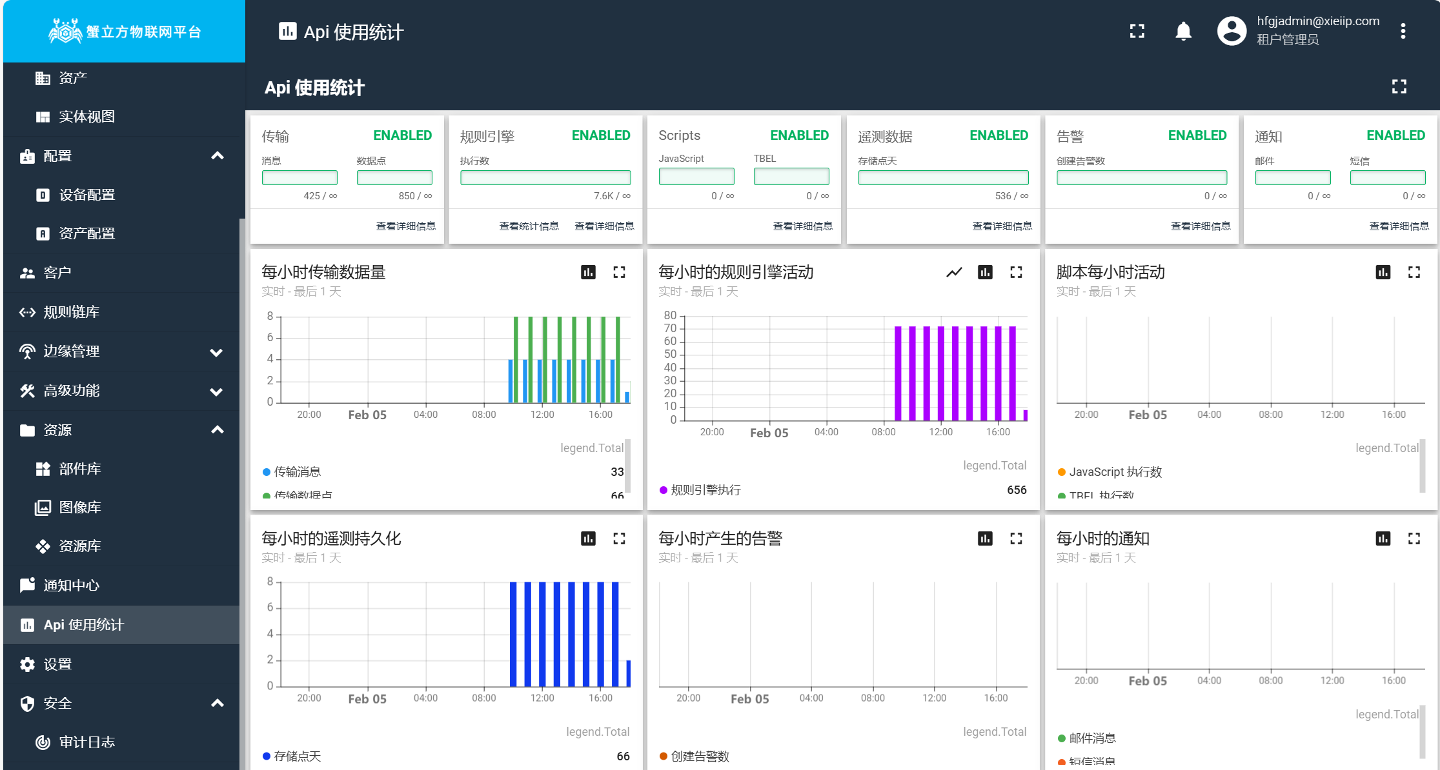Click 查看统计信息 on 规则引擎 card

[x=529, y=226]
